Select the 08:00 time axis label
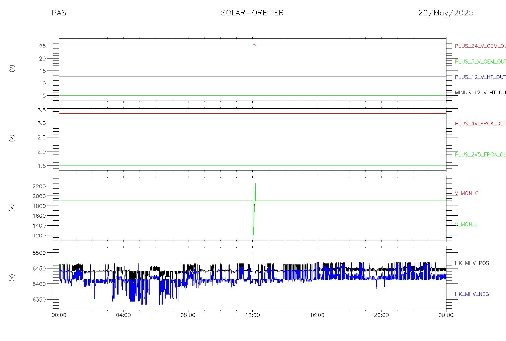This screenshot has width=506, height=341. point(188,315)
